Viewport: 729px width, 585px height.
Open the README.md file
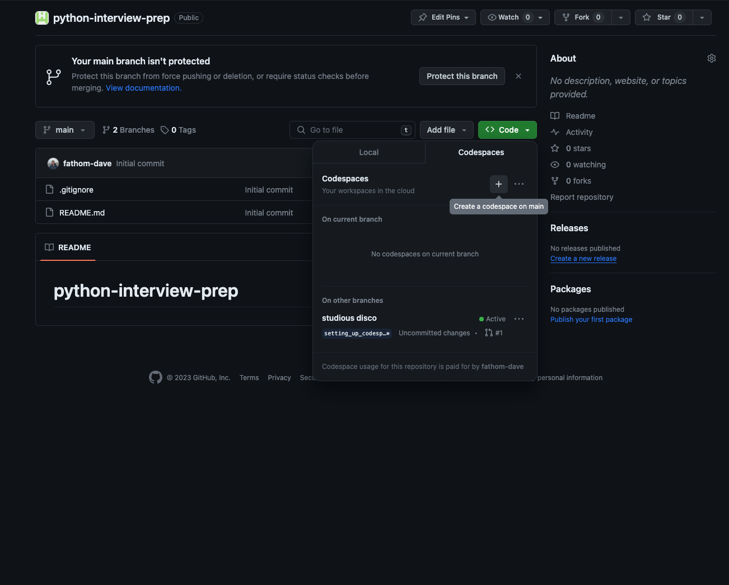click(82, 213)
